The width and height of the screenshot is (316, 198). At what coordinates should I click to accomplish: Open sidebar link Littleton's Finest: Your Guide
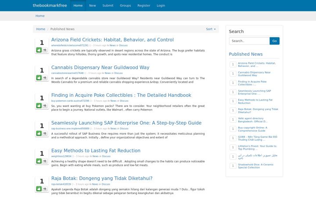[x=257, y=147]
